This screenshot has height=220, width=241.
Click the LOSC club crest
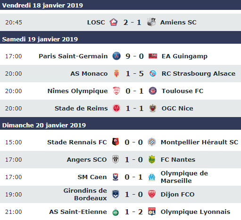point(114,22)
